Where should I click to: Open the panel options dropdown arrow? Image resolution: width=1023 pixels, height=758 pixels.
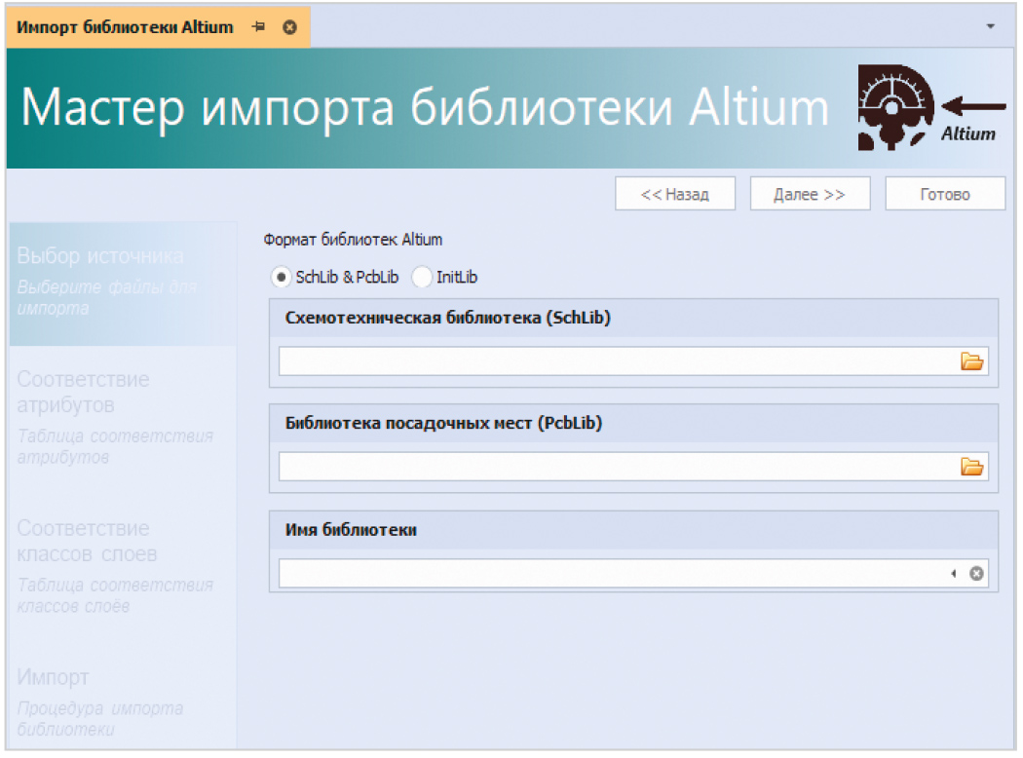point(991,26)
